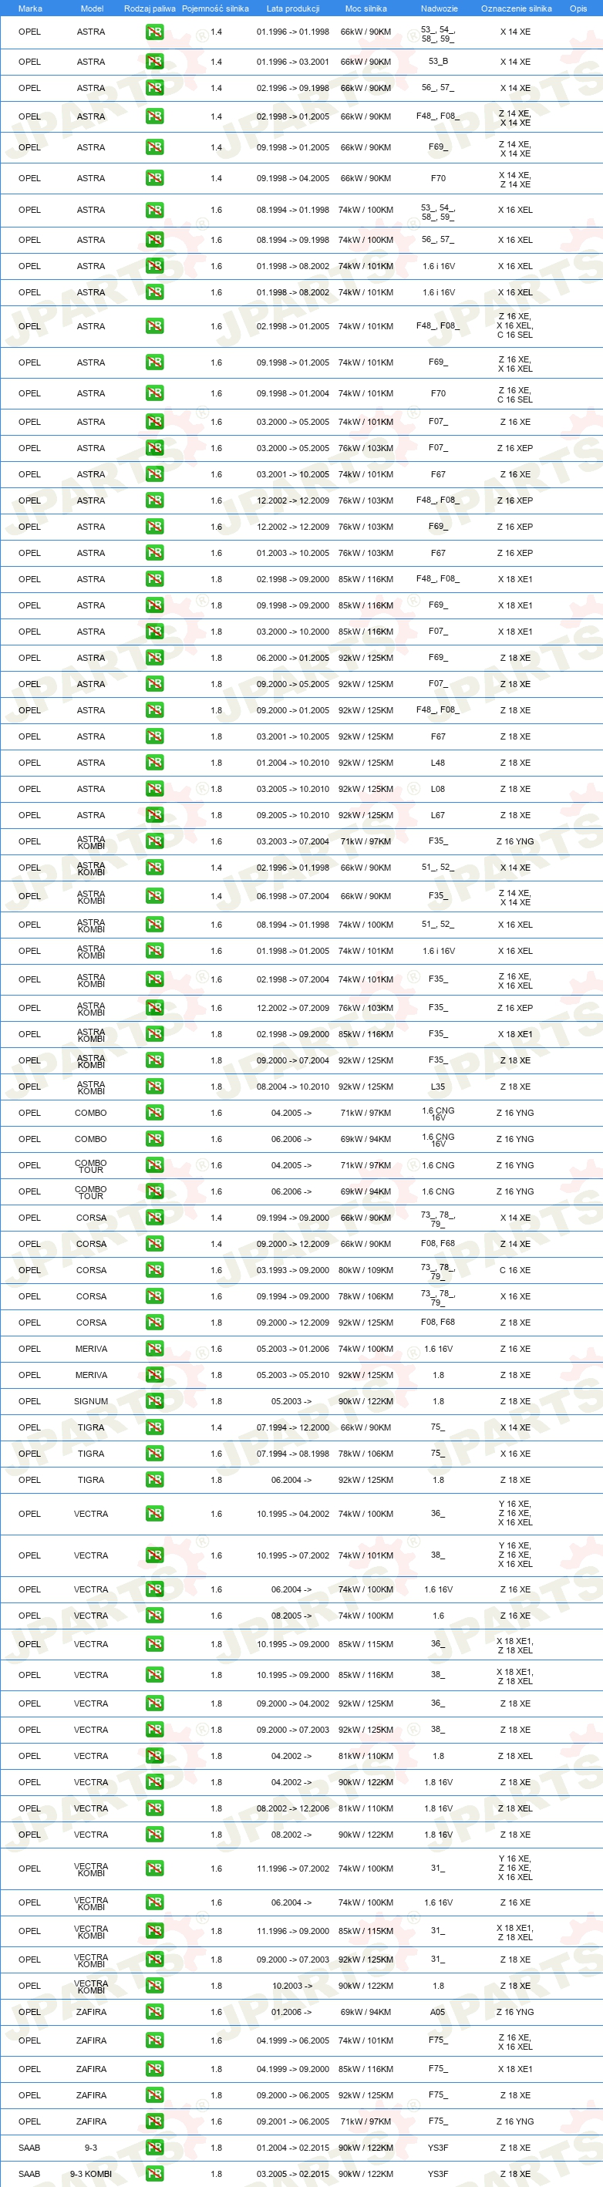Click the fuel icon in the ZAFIRA A05 row
Screen dimensions: 603x2187
click(x=154, y=2011)
